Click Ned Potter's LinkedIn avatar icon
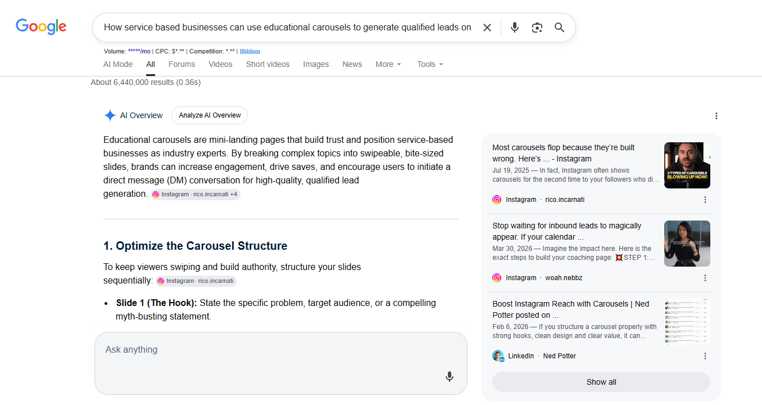The image size is (762, 405). 498,355
